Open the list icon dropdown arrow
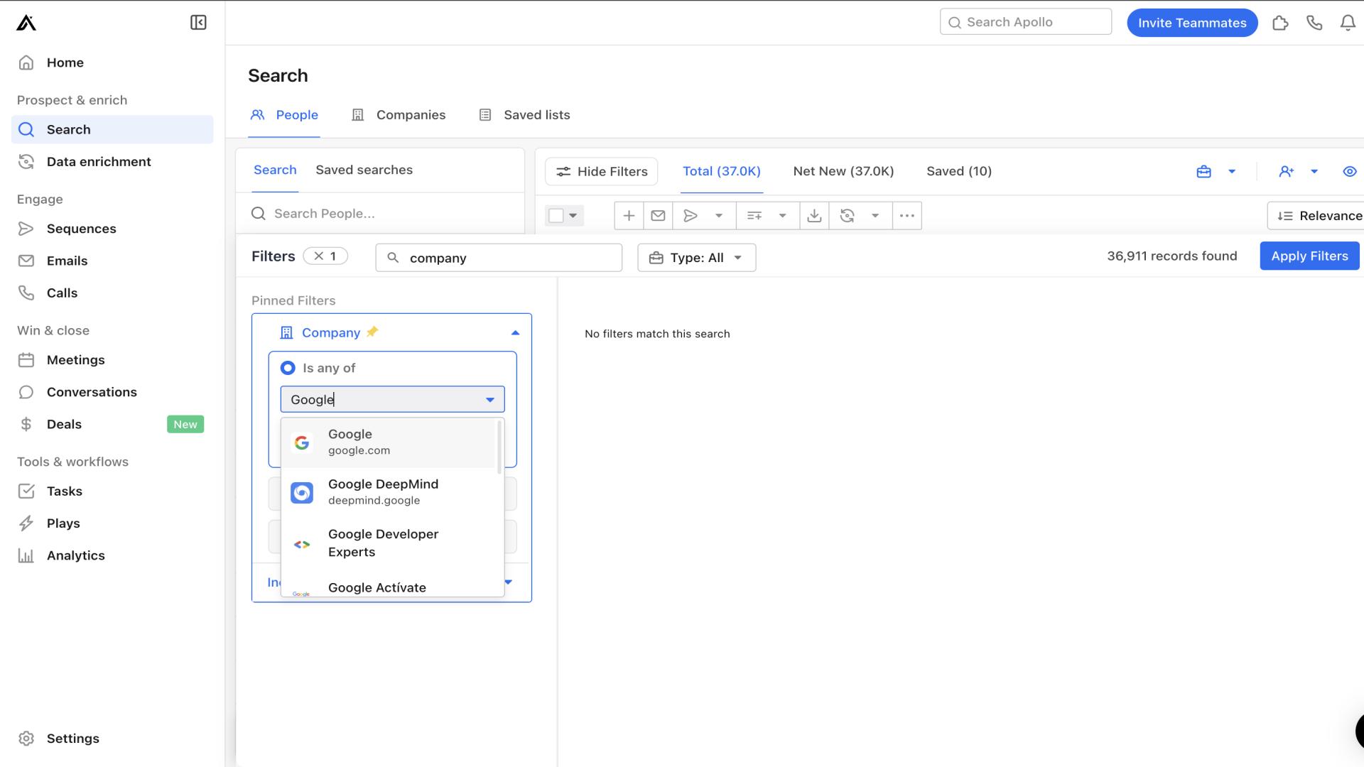This screenshot has width=1364, height=767. tap(783, 216)
